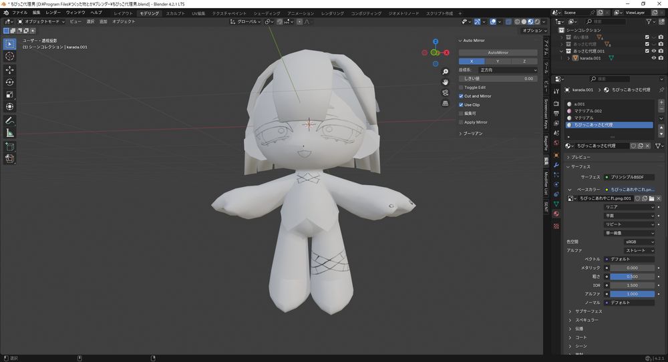Viewport: 668px width, 362px height.
Task: Activate the Rotate tool
Action: (x=10, y=82)
